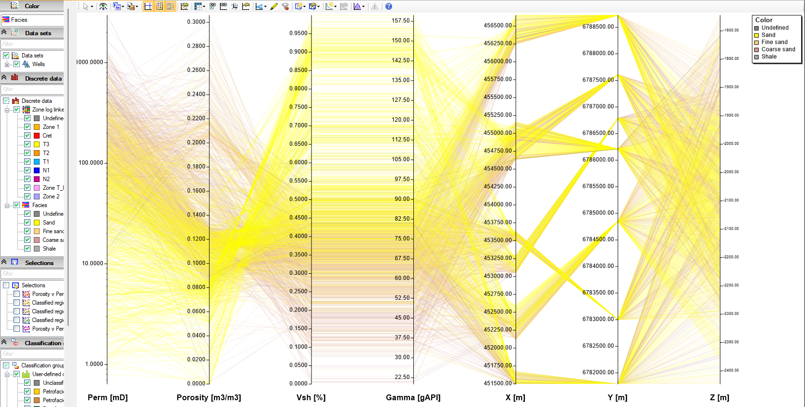Viewport: 805px width, 407px height.
Task: Click the Shale color swatch in legend
Action: pyautogui.click(x=757, y=57)
